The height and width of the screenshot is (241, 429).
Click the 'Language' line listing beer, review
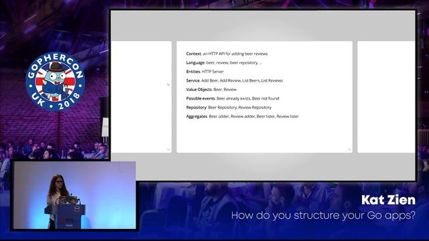[224, 63]
